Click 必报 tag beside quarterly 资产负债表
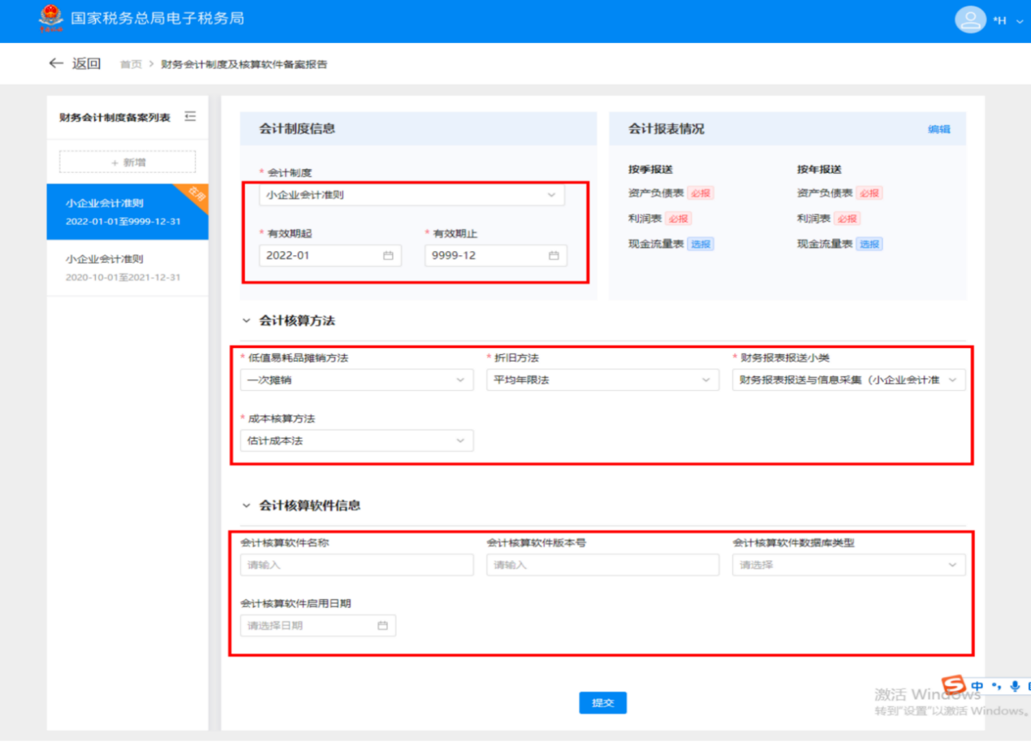The width and height of the screenshot is (1031, 742). pyautogui.click(x=701, y=193)
